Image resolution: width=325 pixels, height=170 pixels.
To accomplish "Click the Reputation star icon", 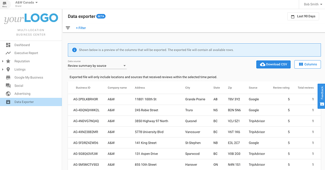I will coord(8,61).
